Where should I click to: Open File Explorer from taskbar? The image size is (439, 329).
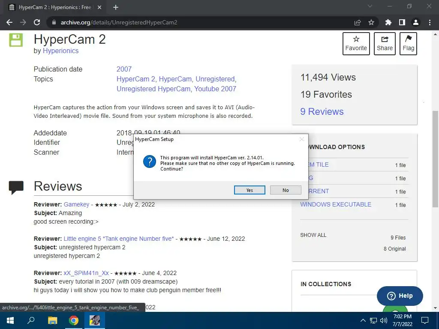point(52,320)
